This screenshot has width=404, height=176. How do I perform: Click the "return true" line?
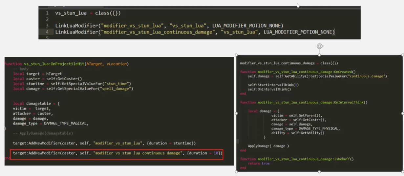point(259,163)
